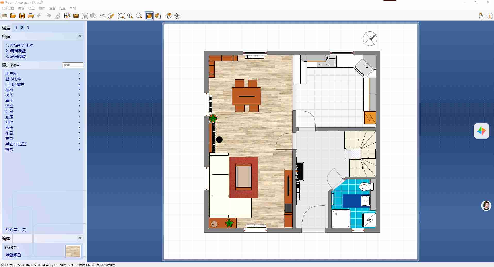This screenshot has height=267, width=494.
Task: Open the 设计方案 menu
Action: [8, 8]
